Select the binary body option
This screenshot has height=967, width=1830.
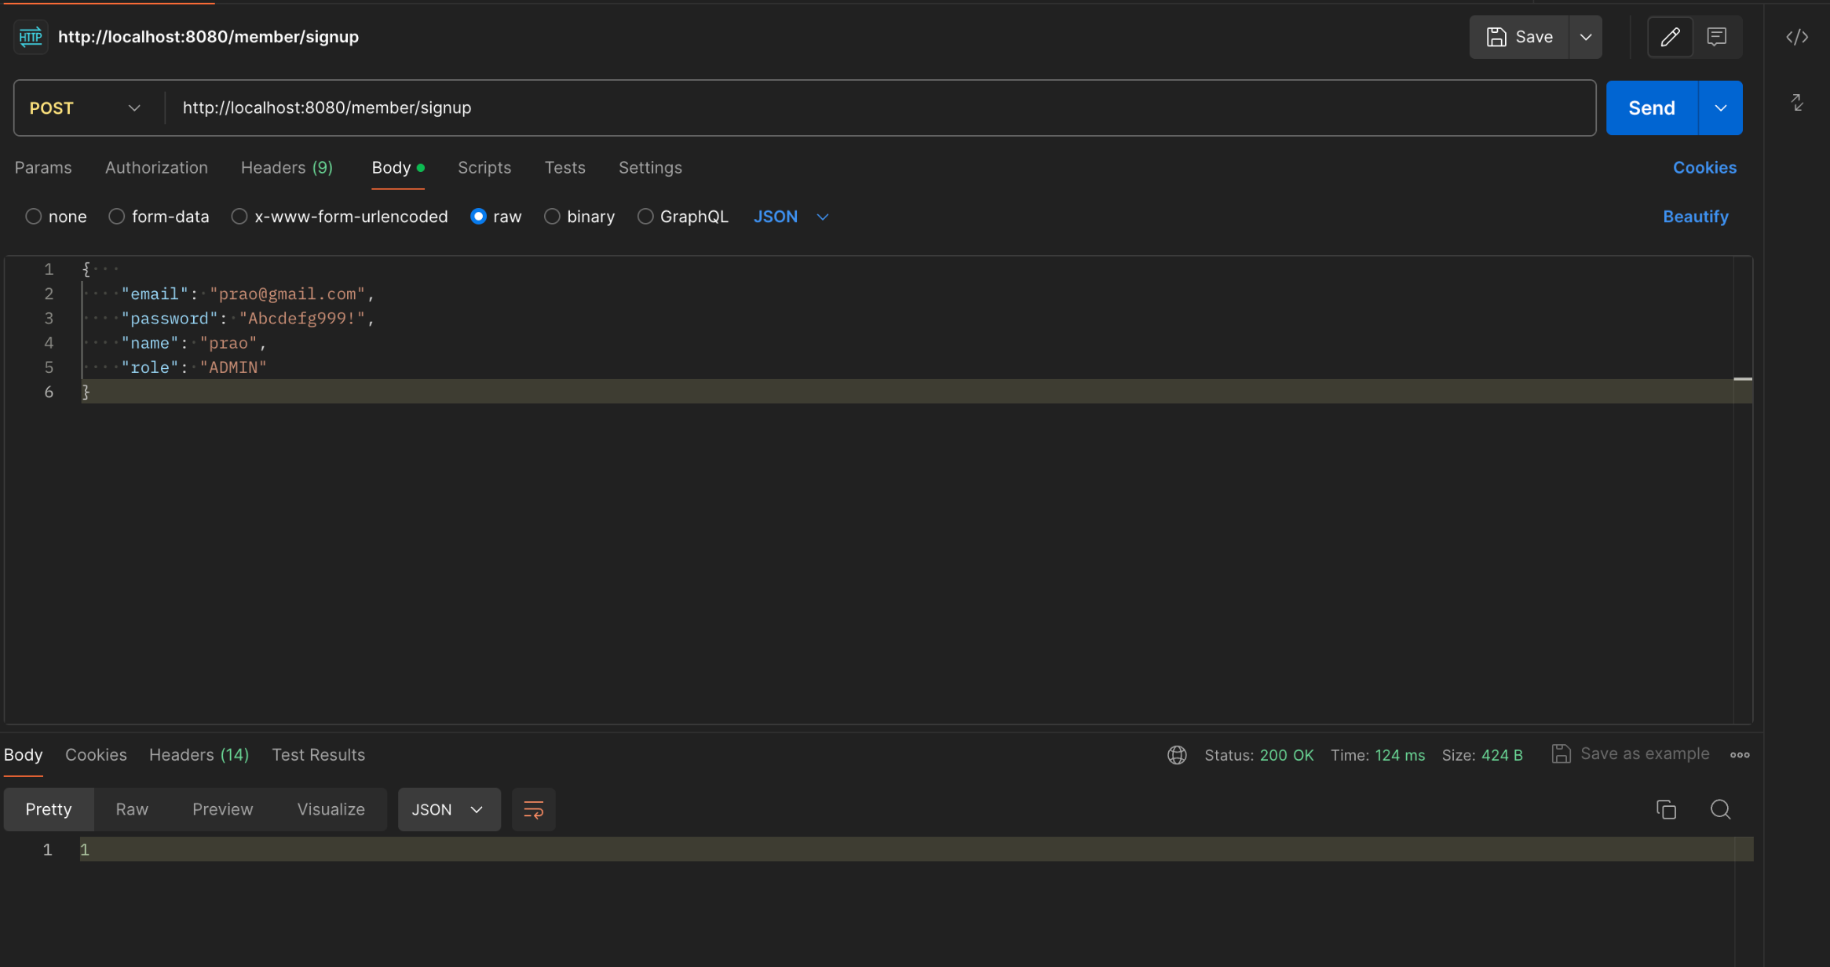click(x=552, y=217)
